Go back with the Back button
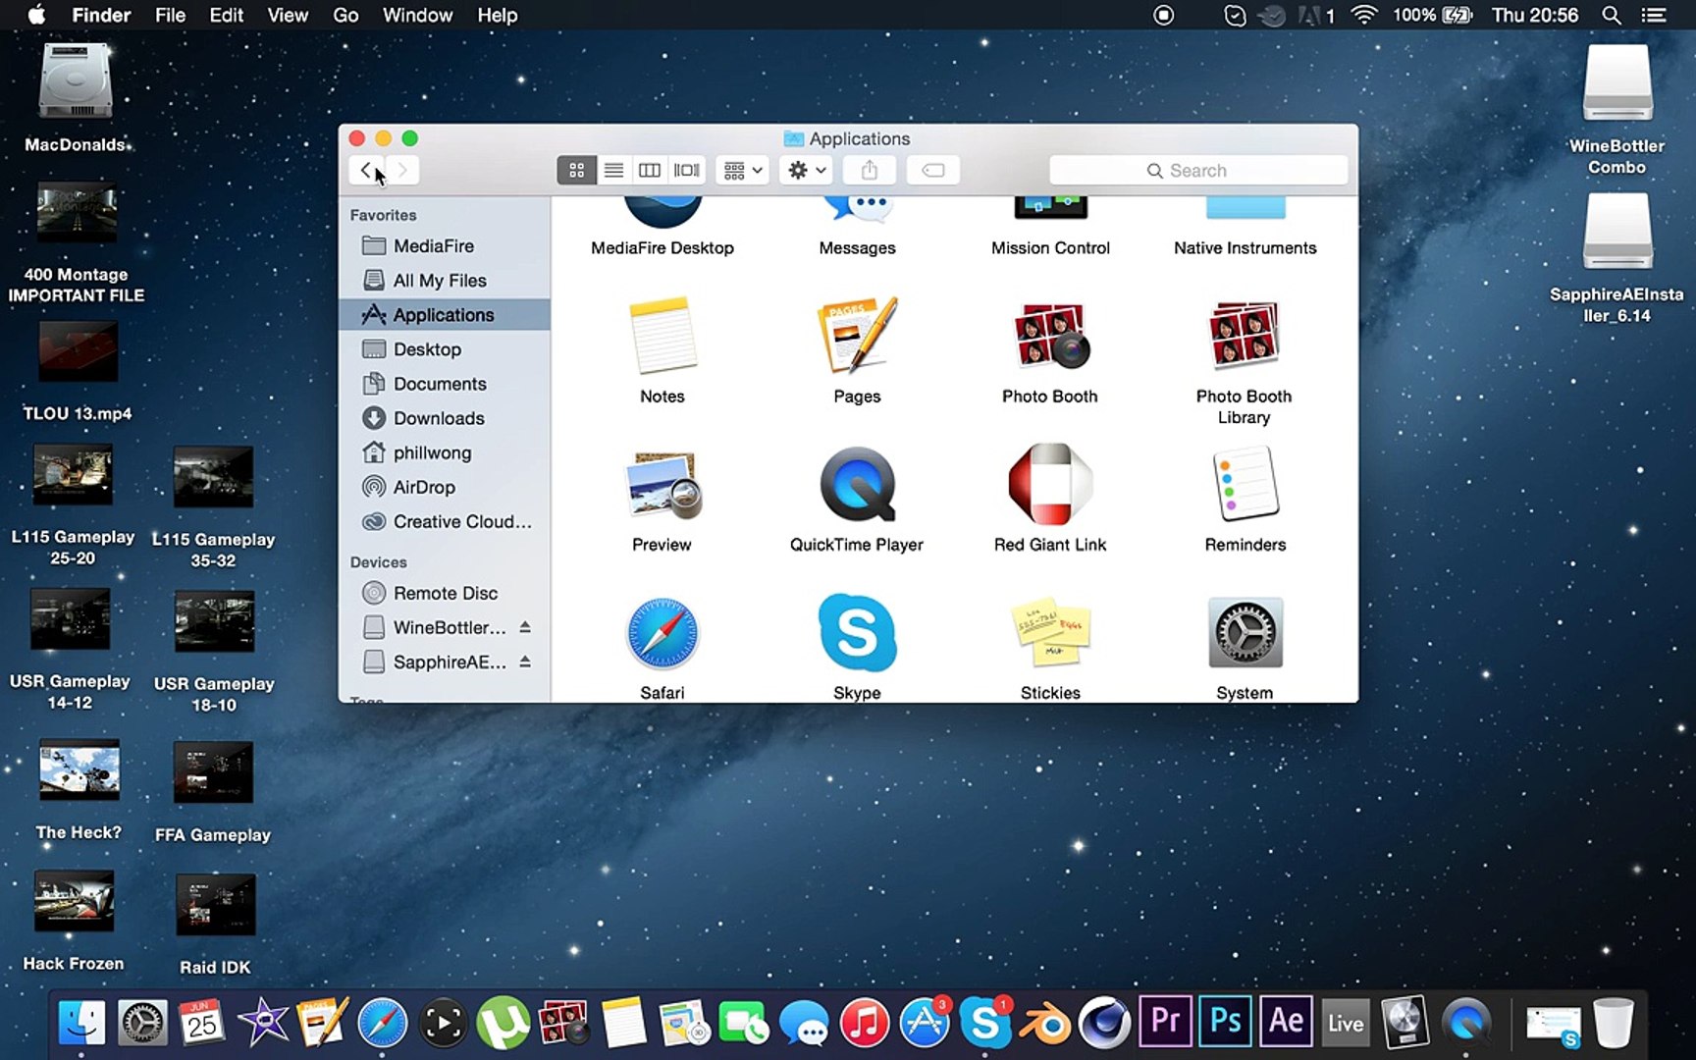 tap(366, 171)
